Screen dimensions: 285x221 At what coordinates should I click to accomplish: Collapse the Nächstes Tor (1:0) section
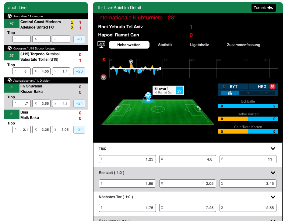[x=273, y=197]
